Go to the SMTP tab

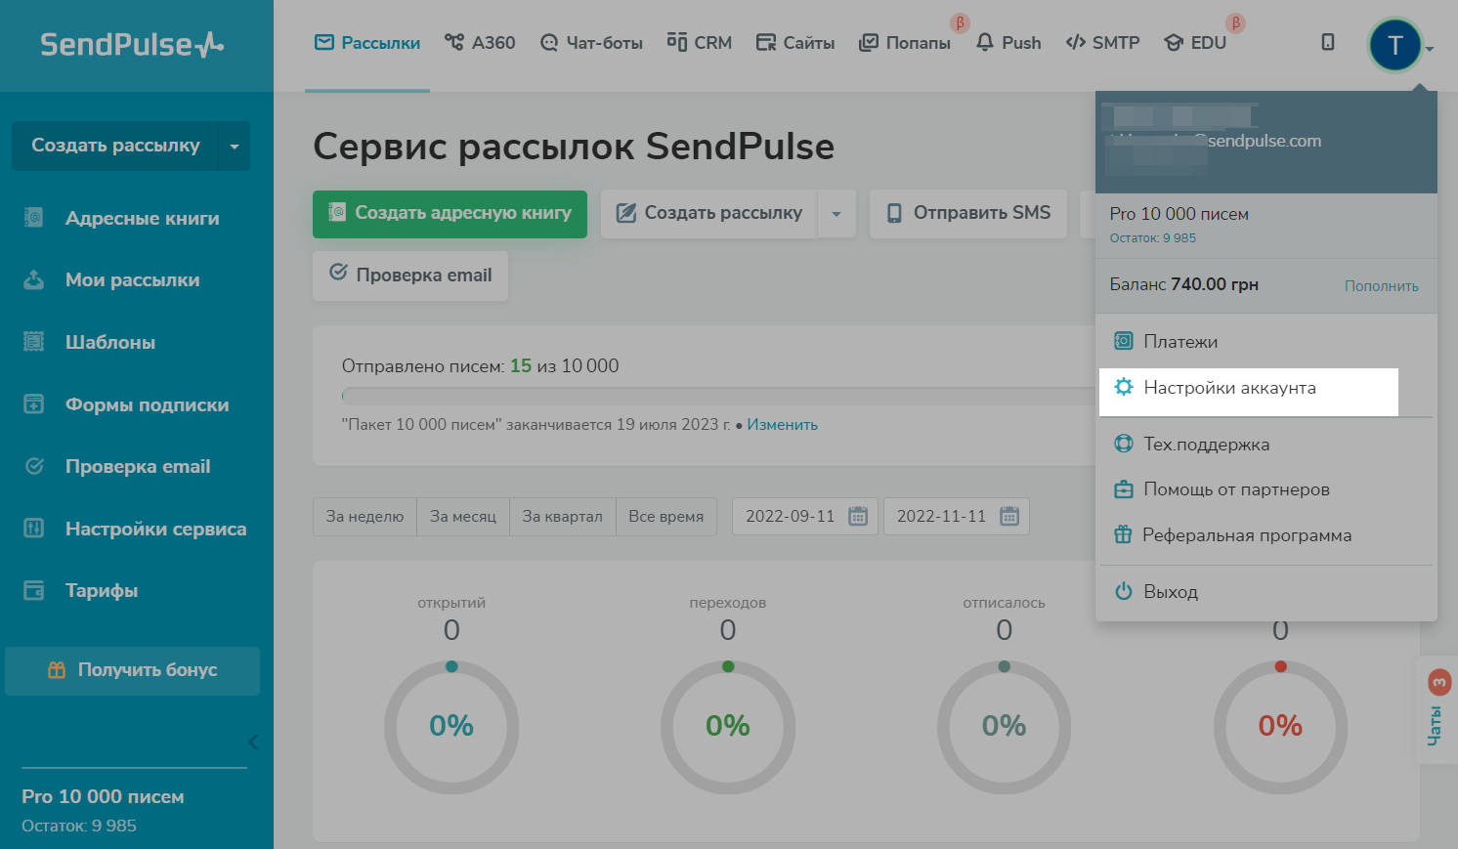point(1102,43)
